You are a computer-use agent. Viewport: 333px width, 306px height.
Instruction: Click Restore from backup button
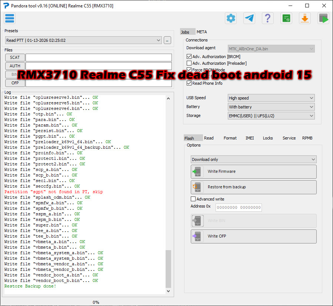[254, 187]
